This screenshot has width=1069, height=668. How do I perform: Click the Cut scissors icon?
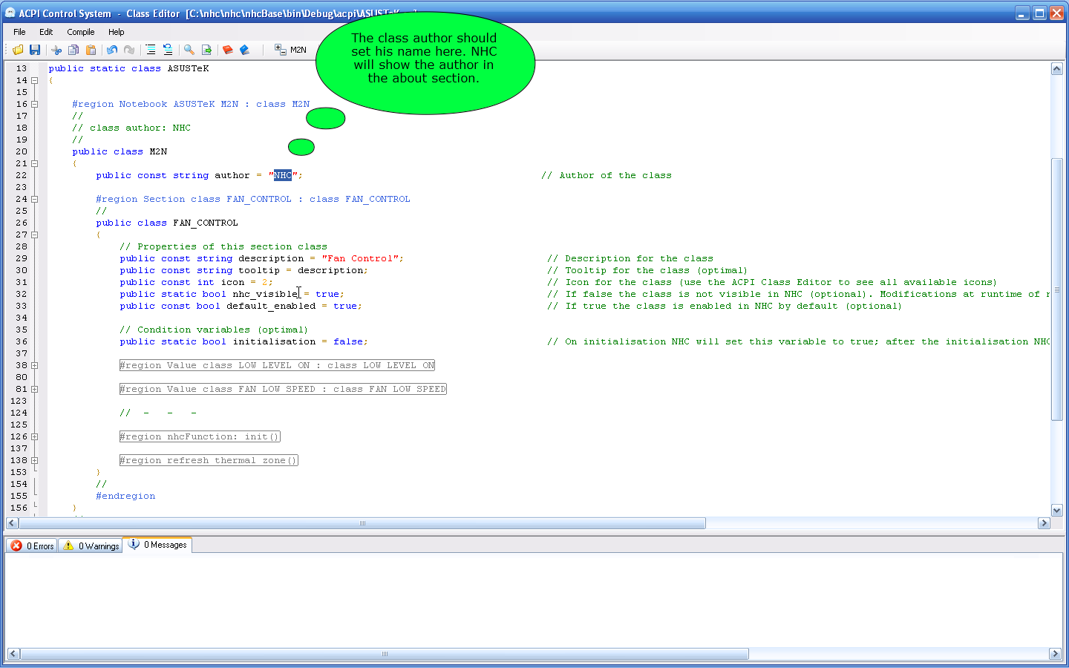(56, 50)
